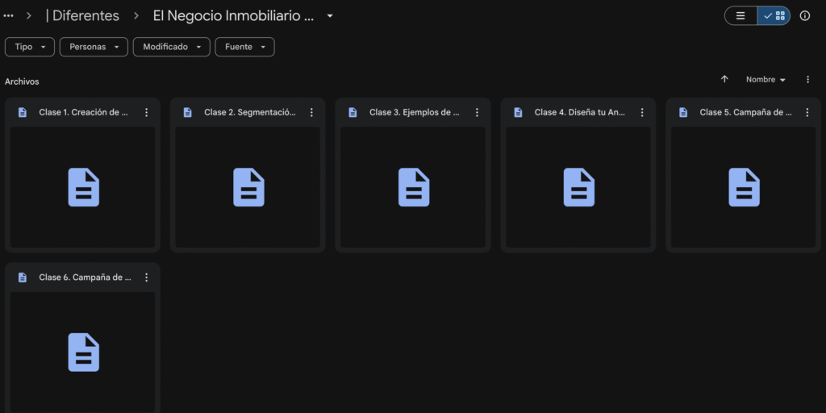Click the three-dot menu on Clase 4 file

(642, 113)
